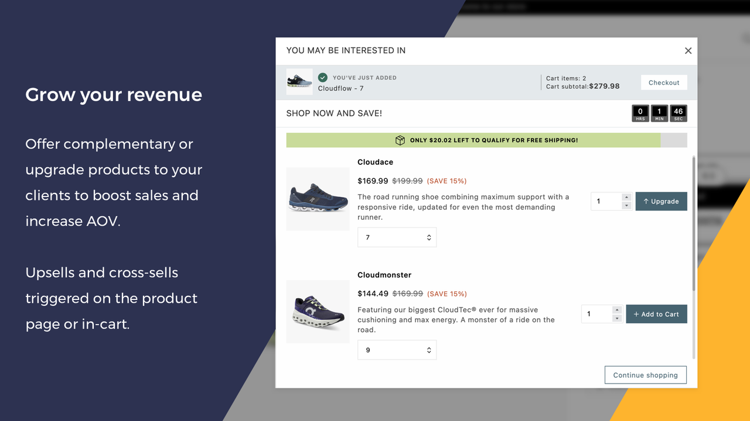The image size is (750, 421).
Task: Click the free shipping progress bar
Action: pyautogui.click(x=486, y=140)
